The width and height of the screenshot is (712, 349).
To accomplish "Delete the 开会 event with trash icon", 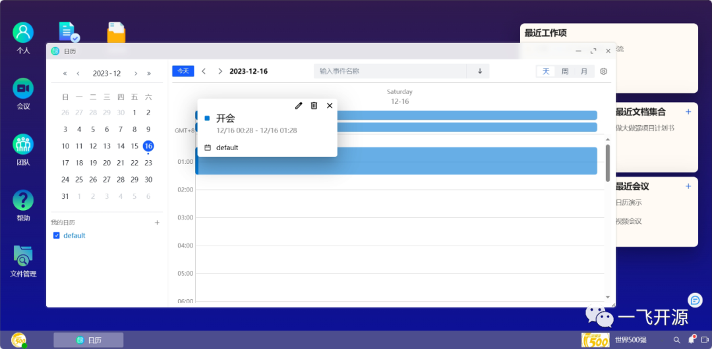I will click(314, 105).
